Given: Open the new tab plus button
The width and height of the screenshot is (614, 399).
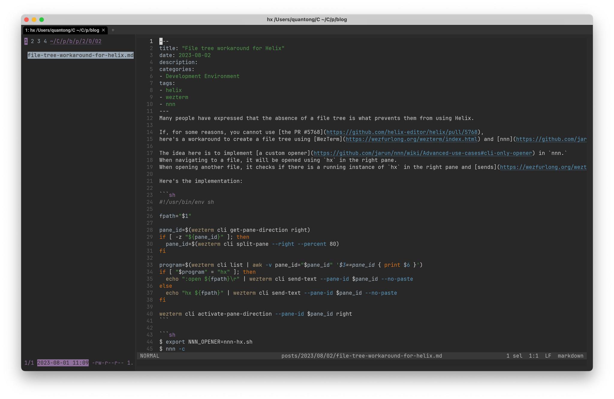Looking at the screenshot, I should (113, 30).
